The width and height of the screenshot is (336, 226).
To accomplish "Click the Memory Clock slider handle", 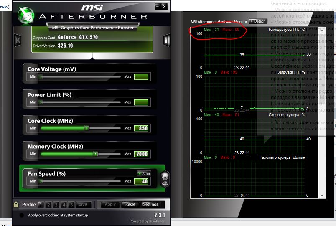I will coord(96,154).
